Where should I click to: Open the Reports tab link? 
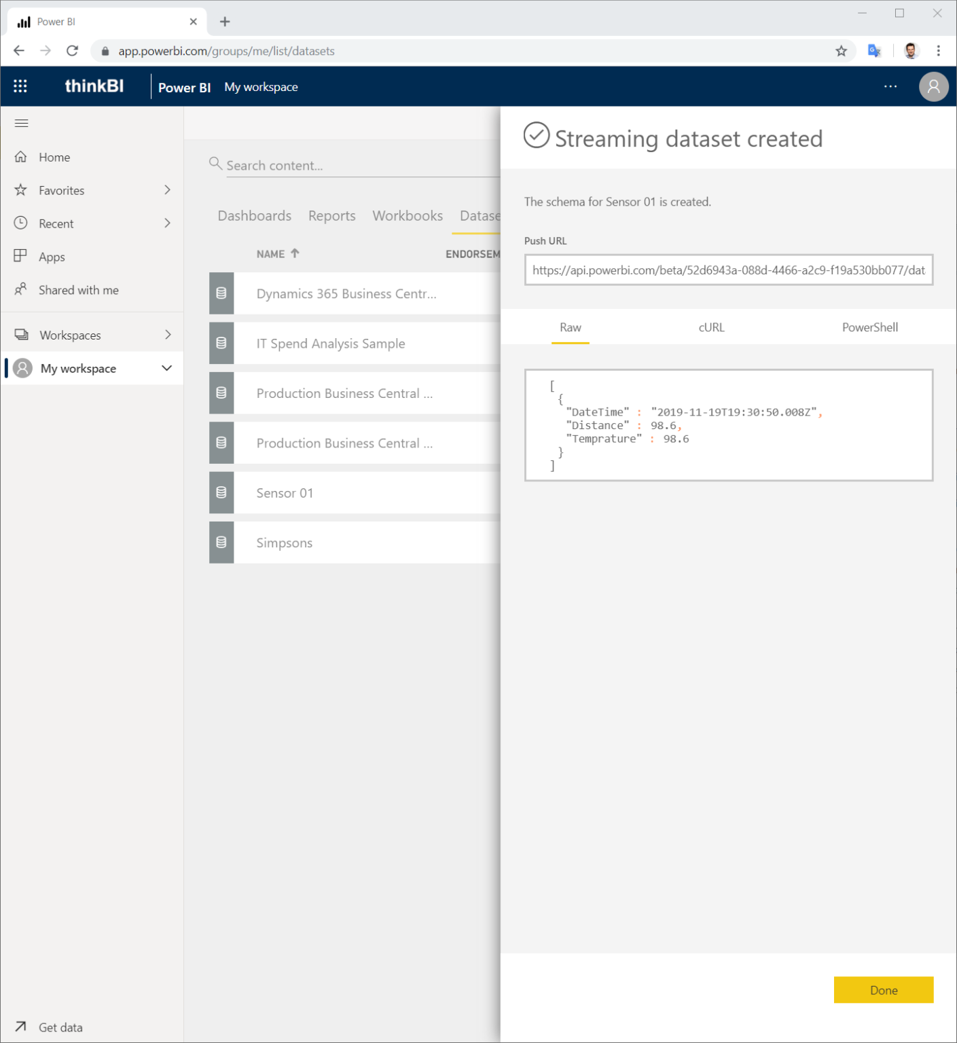click(x=331, y=215)
